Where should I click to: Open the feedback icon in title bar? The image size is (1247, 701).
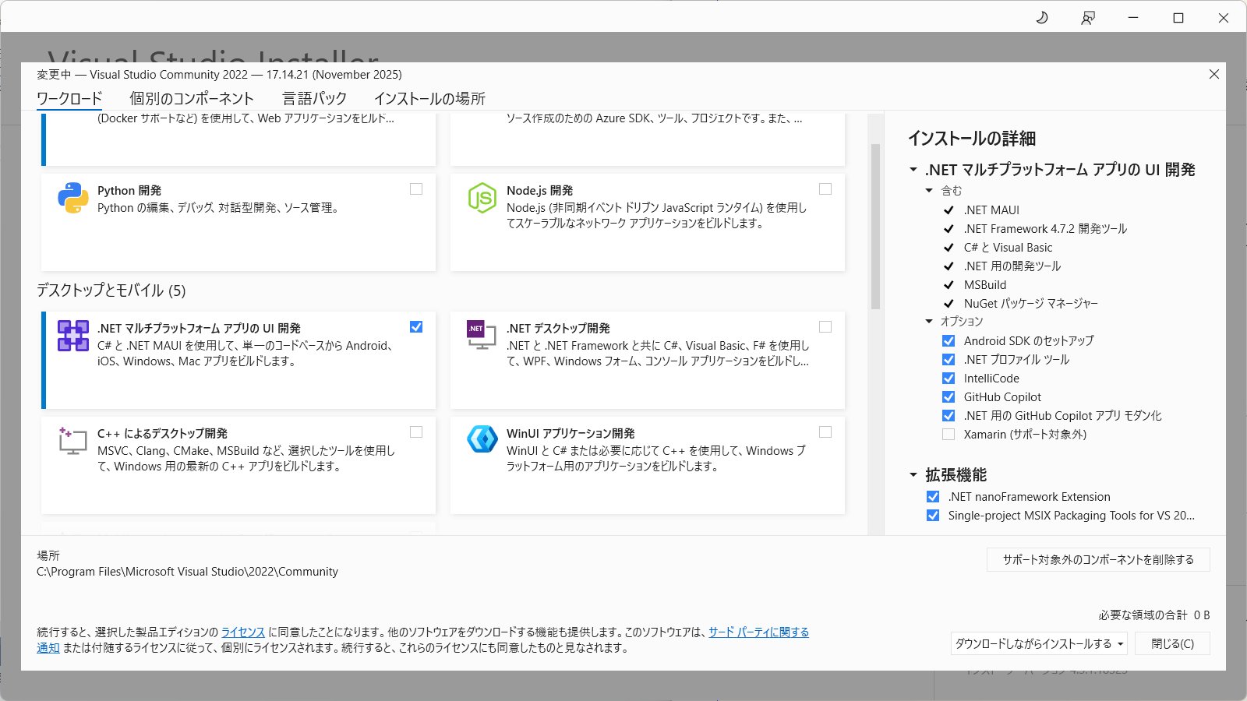[x=1088, y=18]
